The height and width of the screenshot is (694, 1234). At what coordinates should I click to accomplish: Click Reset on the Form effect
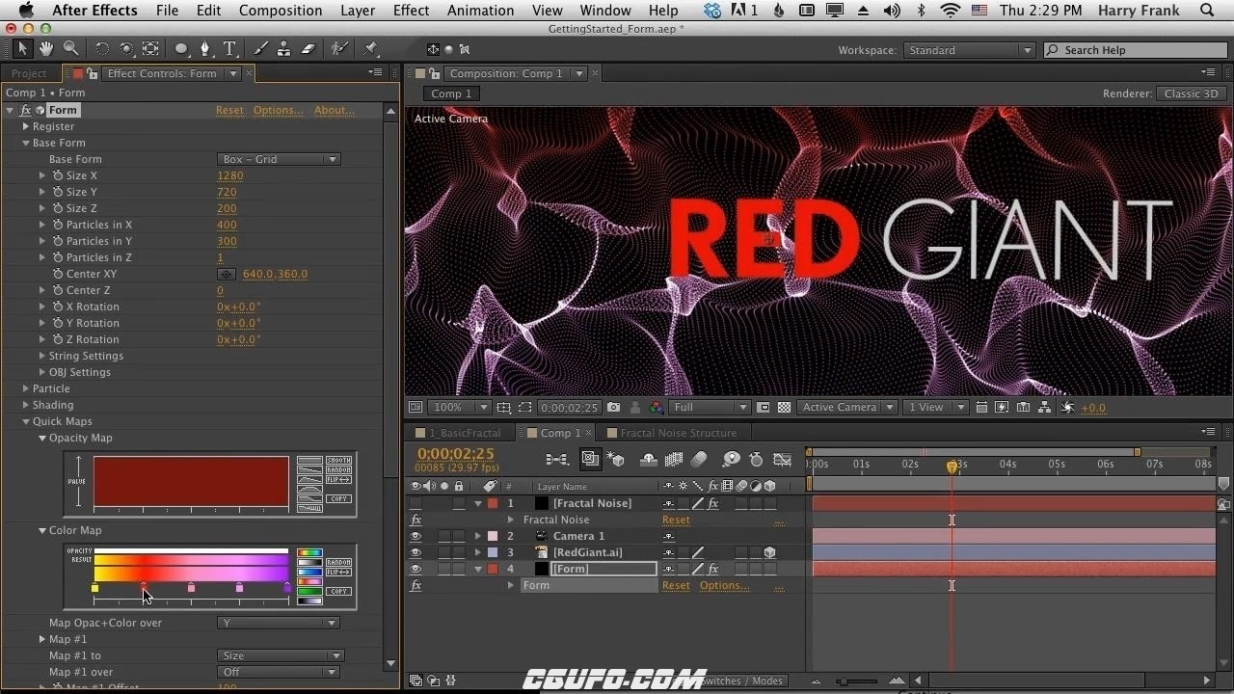[229, 110]
